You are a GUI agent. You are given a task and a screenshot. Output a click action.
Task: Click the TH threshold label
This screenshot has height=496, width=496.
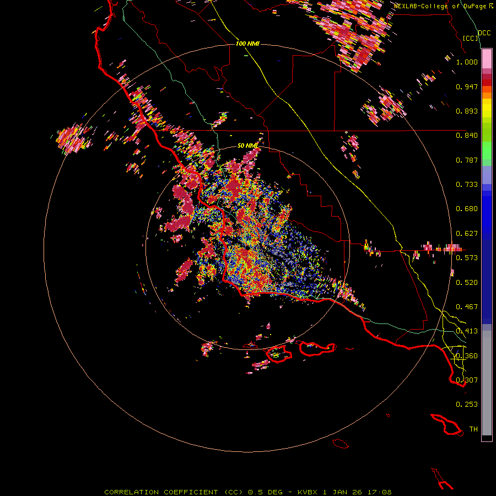click(x=473, y=429)
